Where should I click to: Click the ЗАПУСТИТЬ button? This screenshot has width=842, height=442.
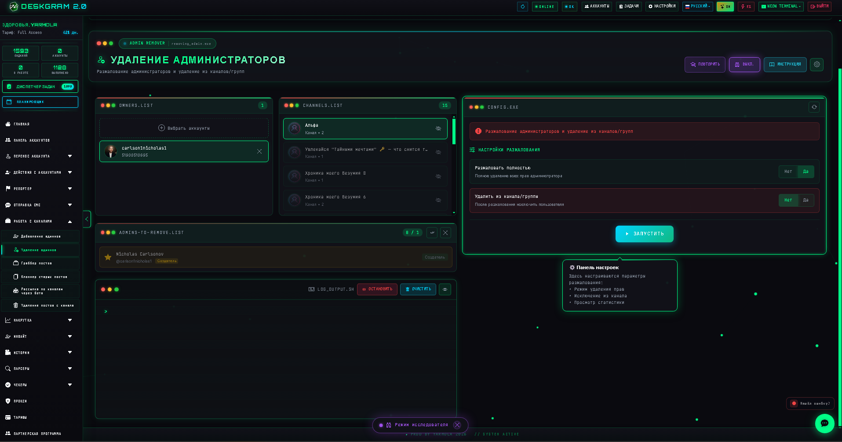tap(644, 234)
